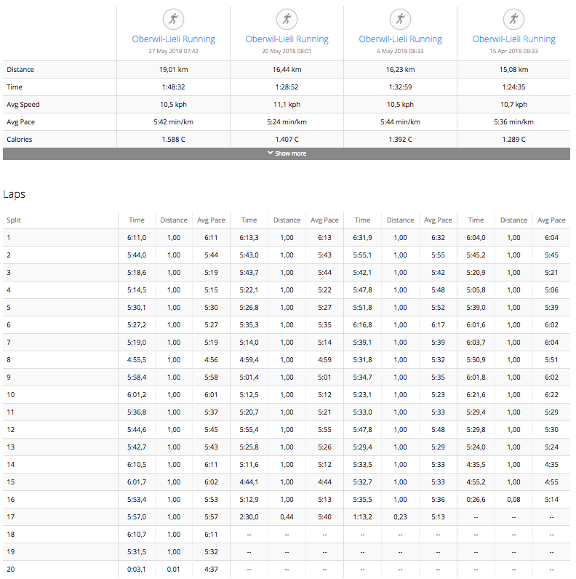576x579 pixels.
Task: Open Oberwil-Lieli Running link dated 6 May 2018
Action: [400, 39]
